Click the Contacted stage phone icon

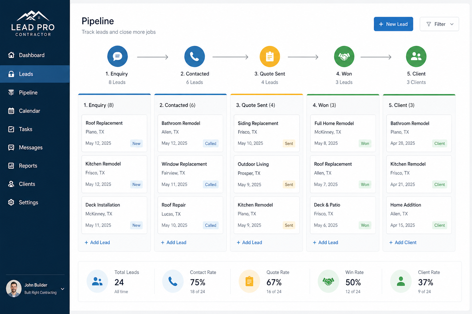click(x=194, y=56)
